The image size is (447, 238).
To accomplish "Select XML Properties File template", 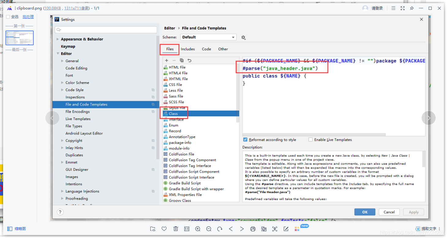I will coord(185,195).
